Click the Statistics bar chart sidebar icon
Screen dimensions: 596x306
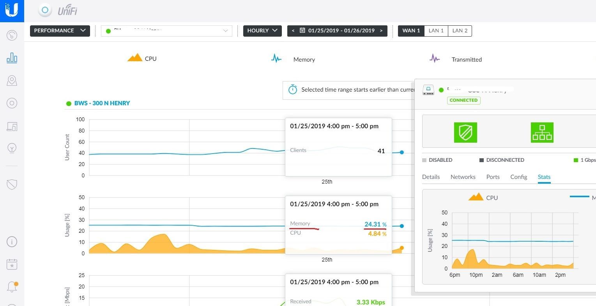point(12,58)
